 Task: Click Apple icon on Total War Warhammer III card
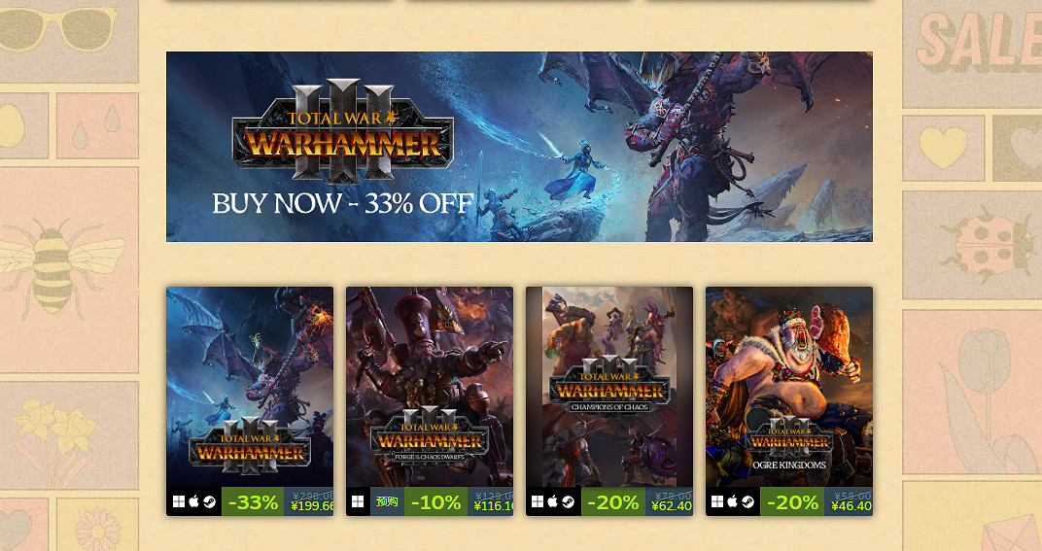pos(194,501)
